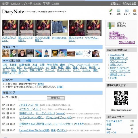Open the ログインについて help link
Screen dimensions: 138x138
pos(118,62)
